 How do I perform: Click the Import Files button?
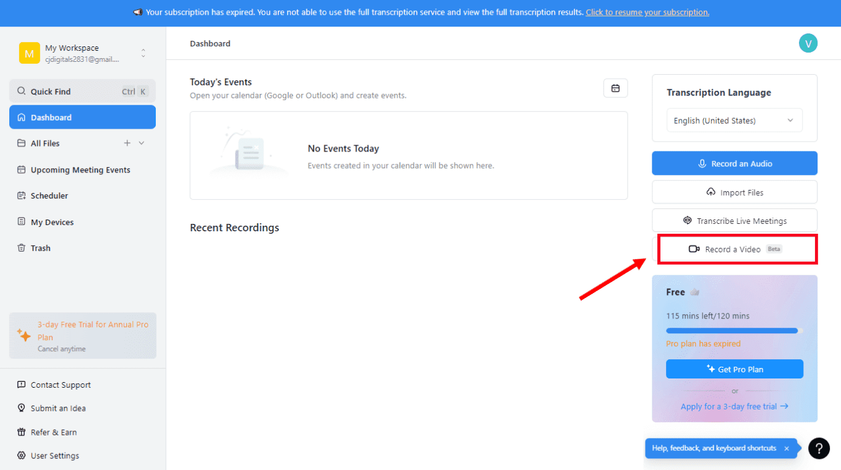click(734, 192)
